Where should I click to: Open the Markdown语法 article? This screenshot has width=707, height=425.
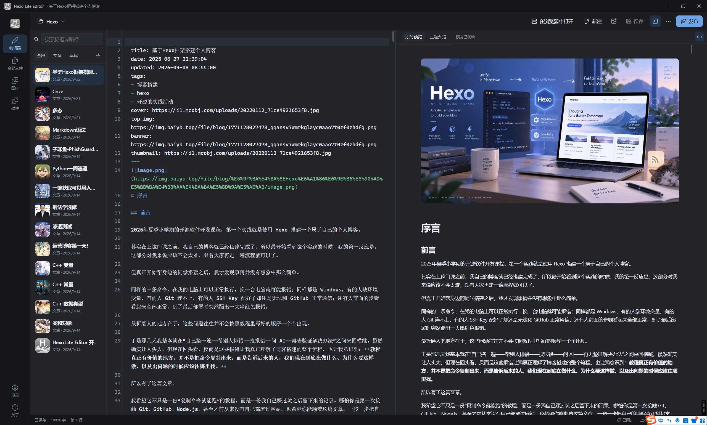68,133
